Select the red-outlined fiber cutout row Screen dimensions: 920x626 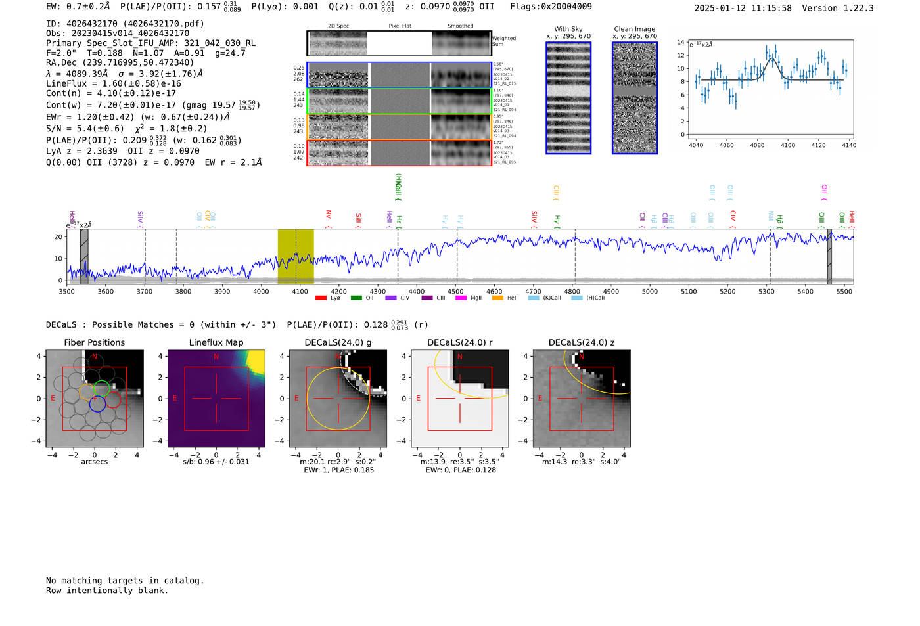point(400,152)
